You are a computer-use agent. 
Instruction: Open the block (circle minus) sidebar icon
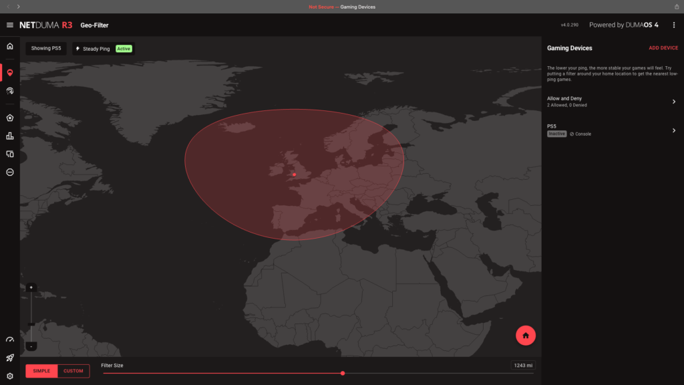coord(9,172)
